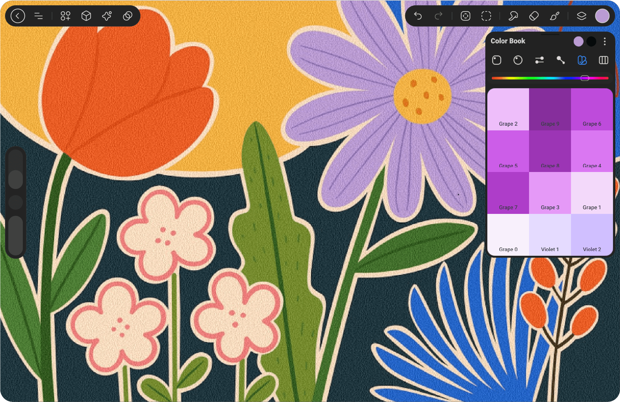The height and width of the screenshot is (402, 620).
Task: Open the Color Book three-dot menu
Action: (604, 42)
